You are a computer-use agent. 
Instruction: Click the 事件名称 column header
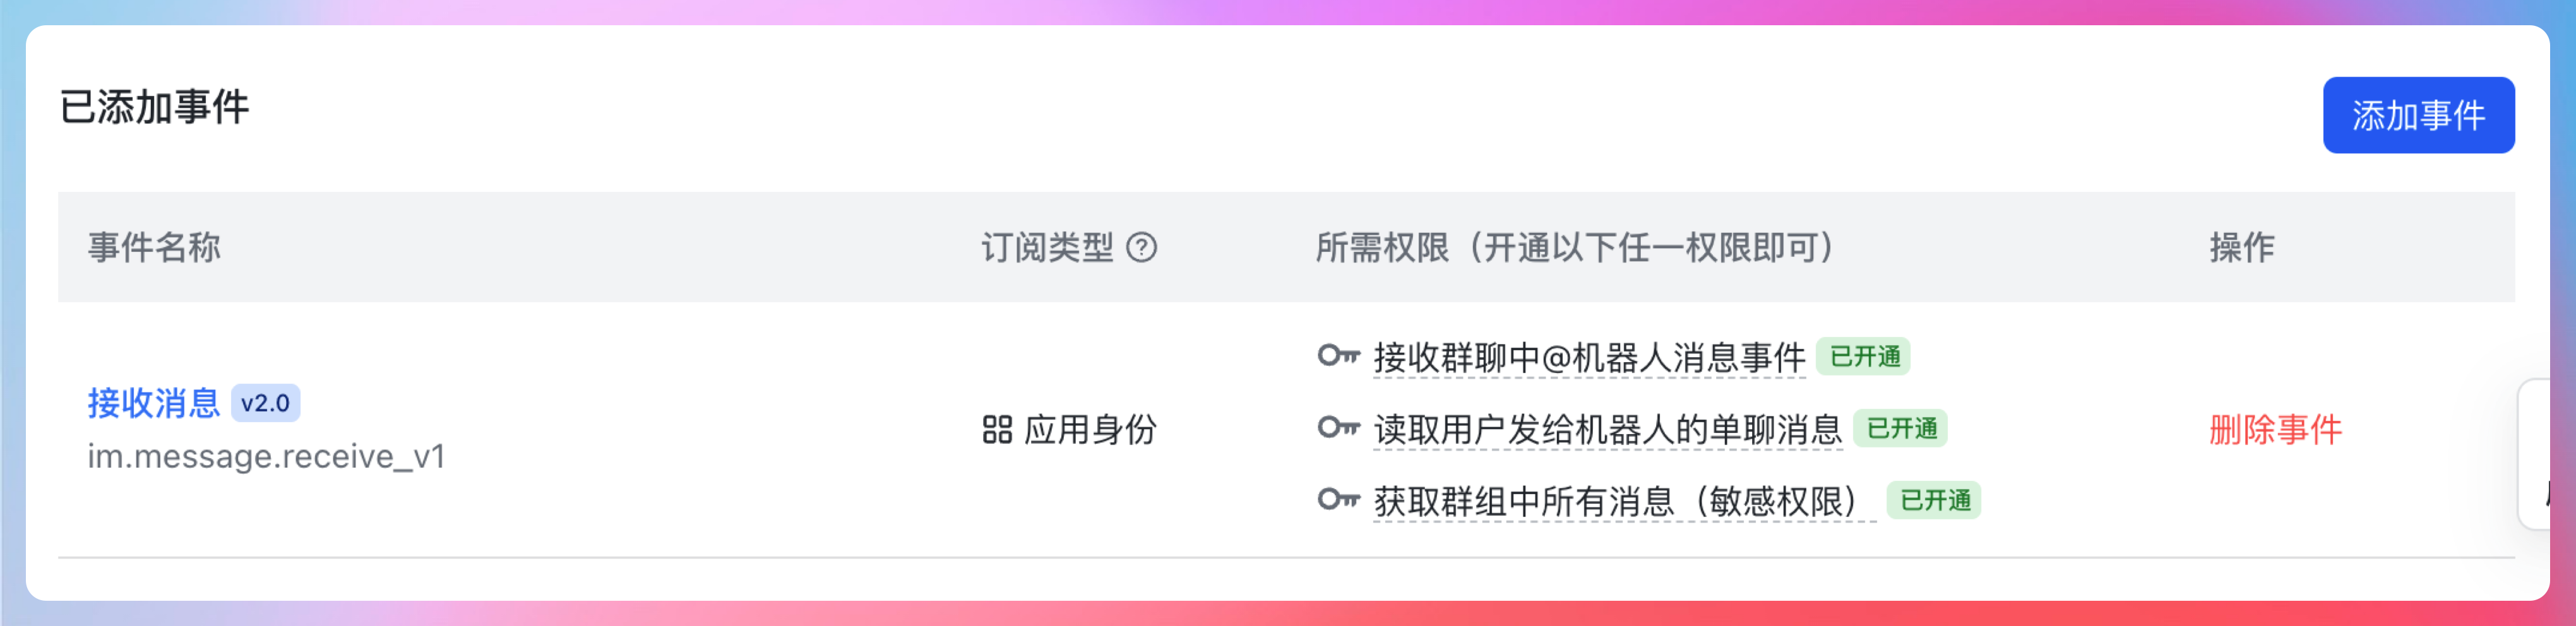pos(154,247)
